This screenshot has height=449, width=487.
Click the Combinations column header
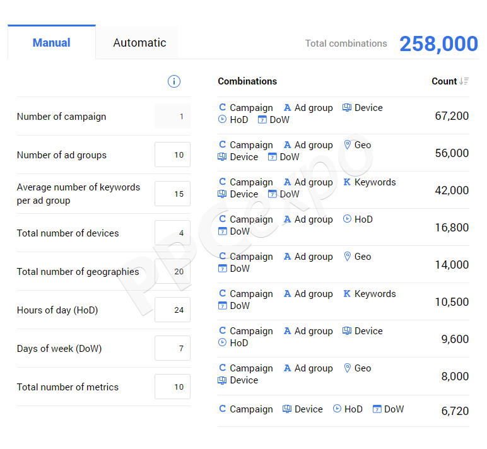click(247, 81)
